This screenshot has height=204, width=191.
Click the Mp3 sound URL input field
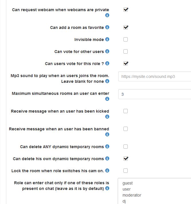point(155,77)
